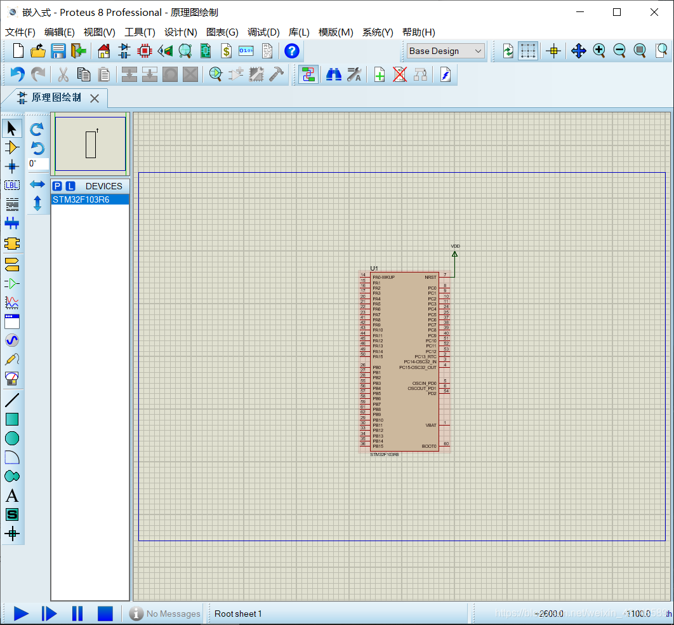The image size is (674, 625).
Task: Click the P pick devices button
Action: tap(57, 186)
